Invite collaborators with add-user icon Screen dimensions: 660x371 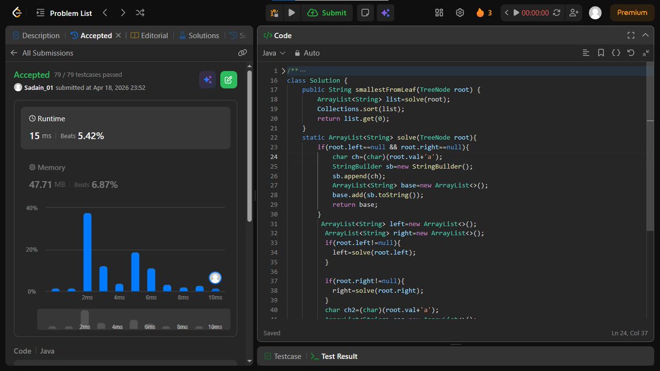[574, 13]
